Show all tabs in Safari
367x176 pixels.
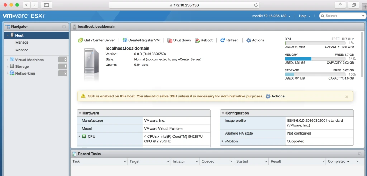click(354, 5)
